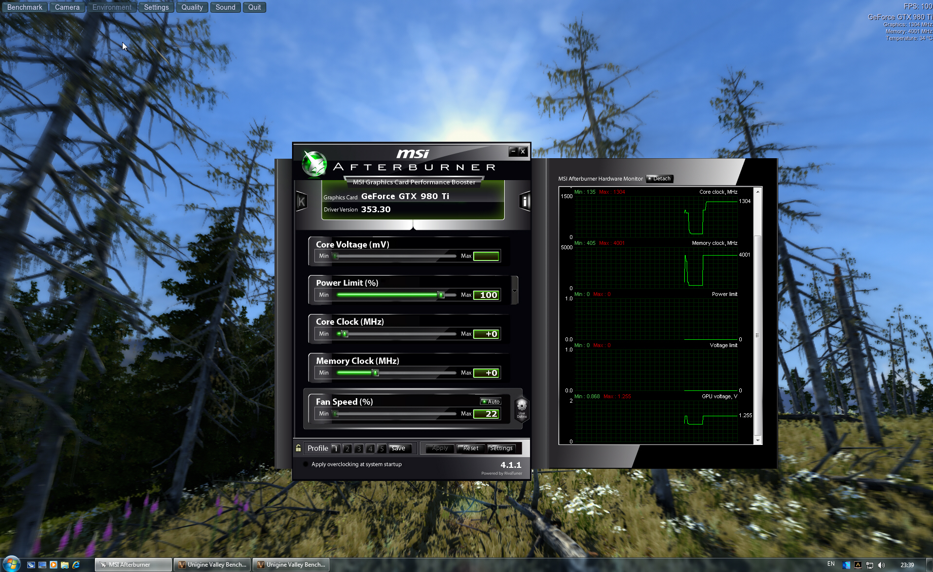Viewport: 933px width, 572px height.
Task: Open the Settings menu in Valley
Action: point(156,7)
